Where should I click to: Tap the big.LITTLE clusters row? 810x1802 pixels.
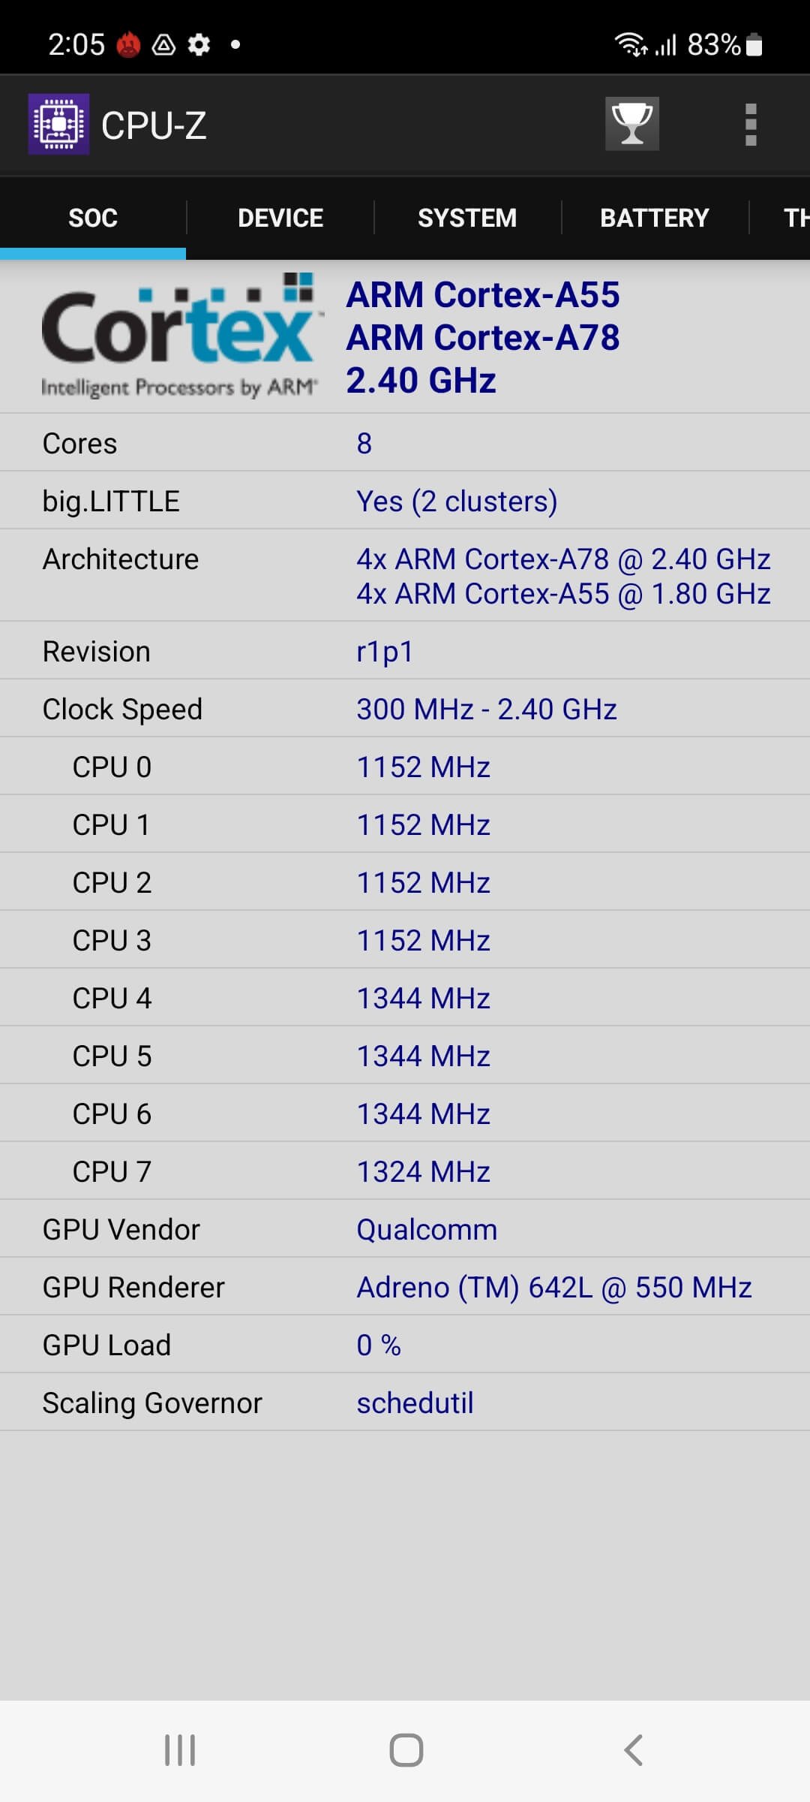coord(405,501)
